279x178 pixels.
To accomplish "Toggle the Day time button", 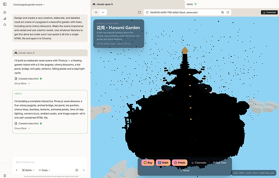I will click(148, 163).
